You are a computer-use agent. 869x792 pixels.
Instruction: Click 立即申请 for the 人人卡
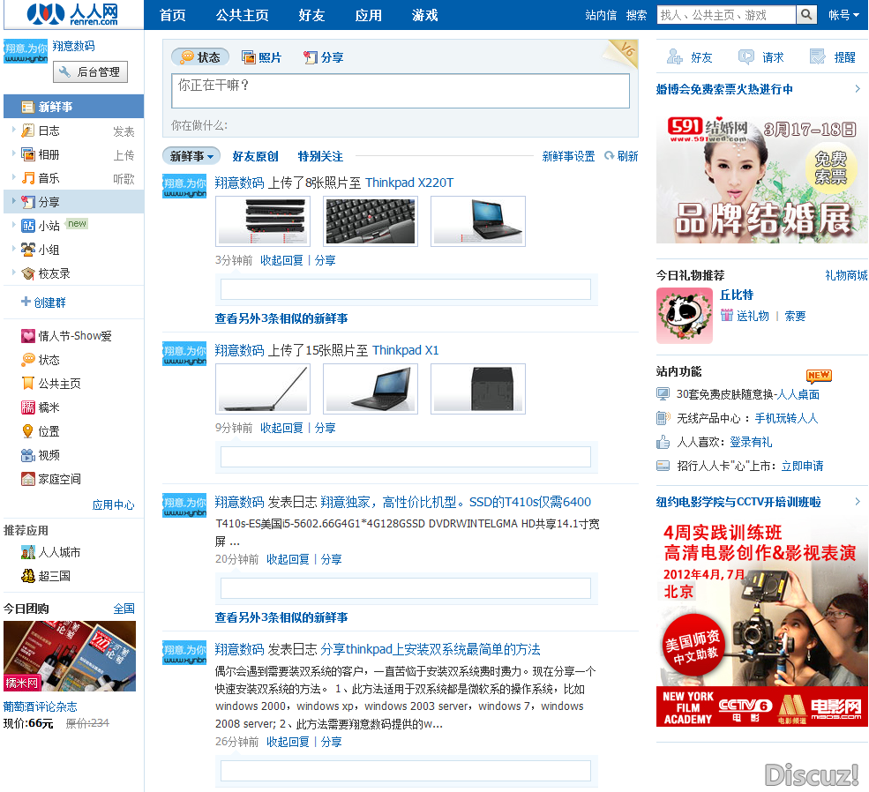(x=802, y=466)
